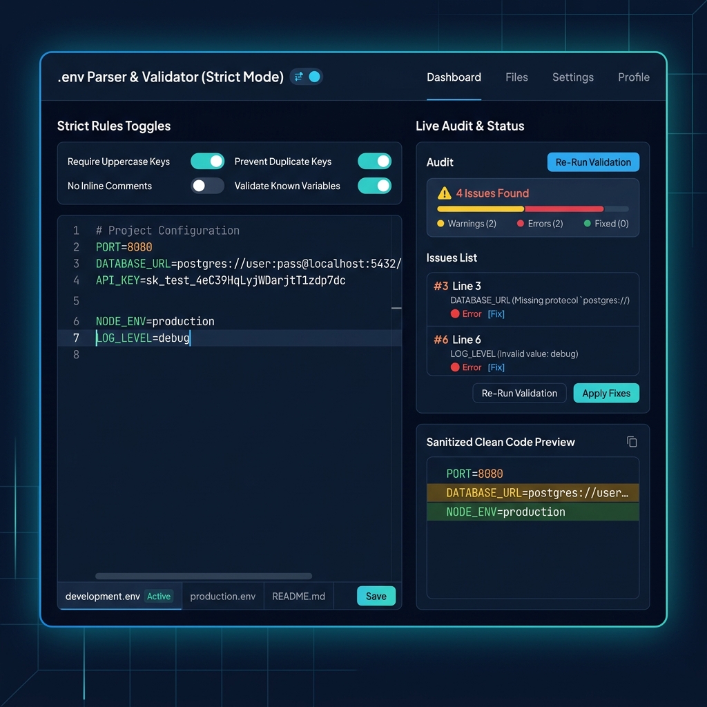Click the yellow warnings segment of issues bar
Image resolution: width=707 pixels, height=707 pixels.
point(481,209)
